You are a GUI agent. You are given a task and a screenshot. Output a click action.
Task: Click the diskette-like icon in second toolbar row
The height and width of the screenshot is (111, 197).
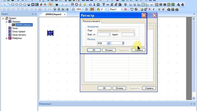click(72, 5)
